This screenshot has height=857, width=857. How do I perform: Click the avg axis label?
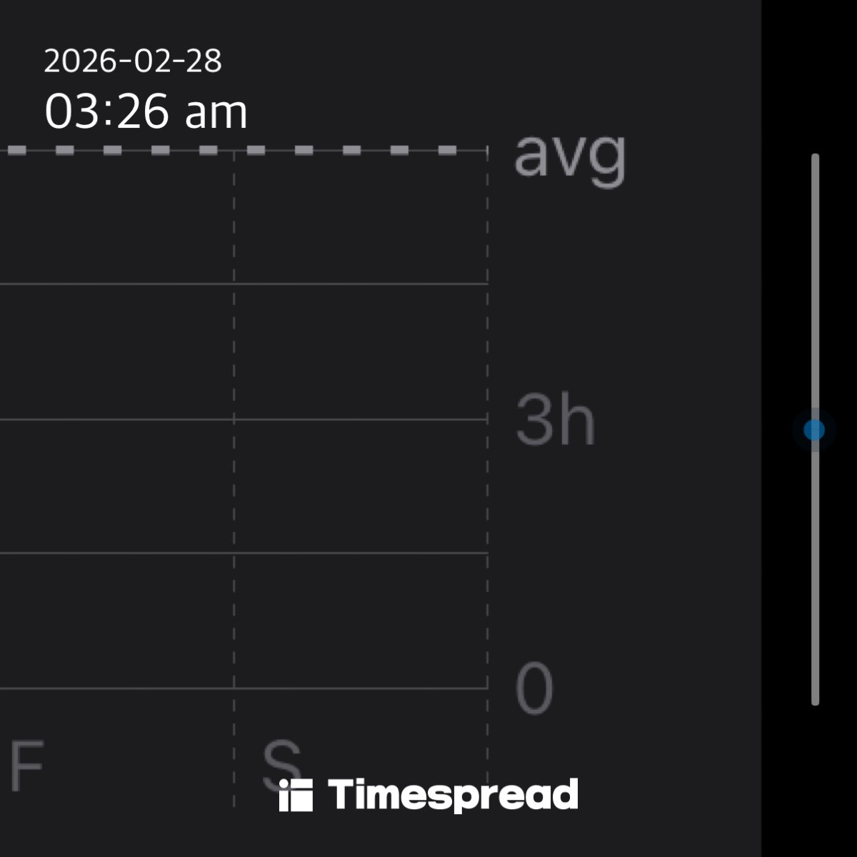(569, 156)
